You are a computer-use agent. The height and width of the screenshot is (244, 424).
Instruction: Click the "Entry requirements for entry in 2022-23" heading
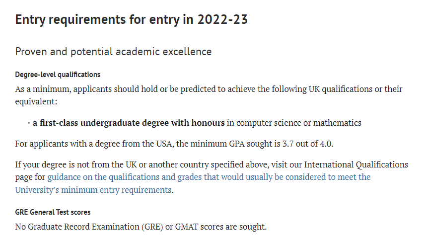[132, 20]
